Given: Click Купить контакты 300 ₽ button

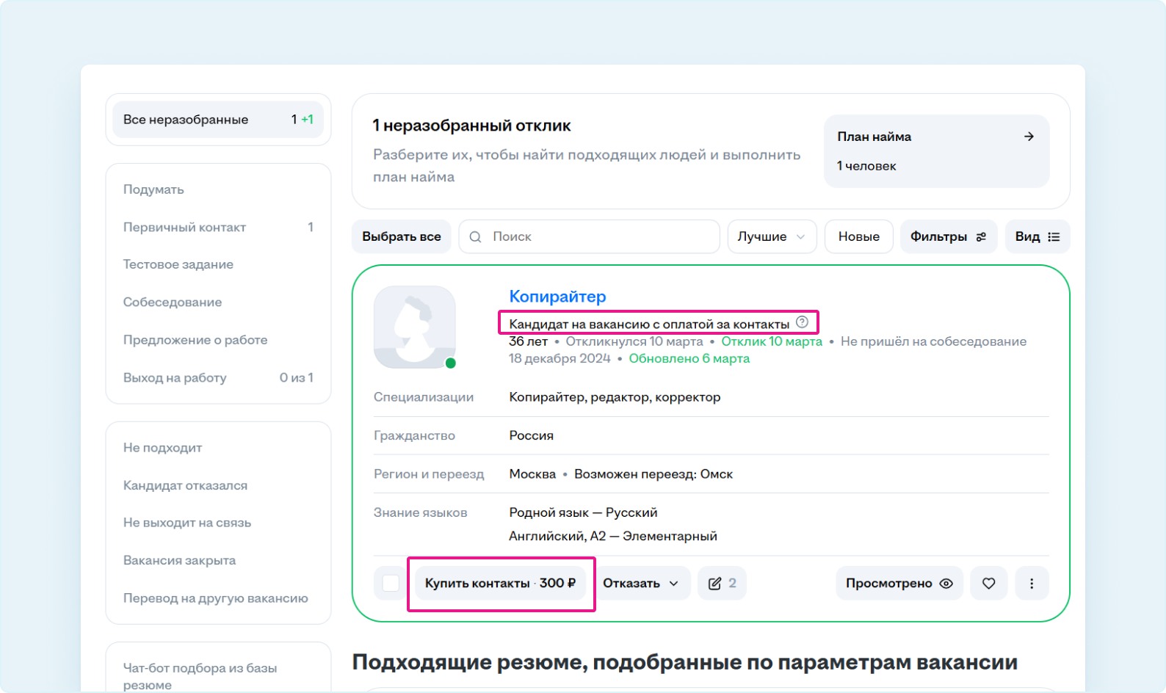Looking at the screenshot, I should (x=500, y=584).
